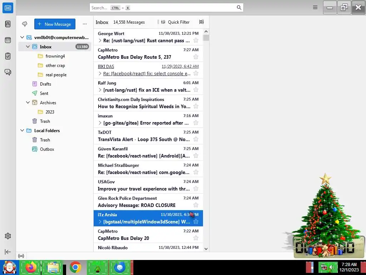This screenshot has height=275, width=366.
Task: Click the global search field
Action: coord(167,8)
